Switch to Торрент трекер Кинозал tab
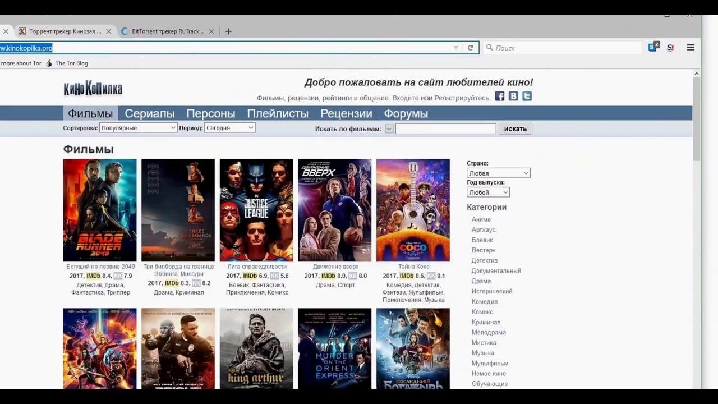Screen dimensions: 718x404 pos(65,31)
